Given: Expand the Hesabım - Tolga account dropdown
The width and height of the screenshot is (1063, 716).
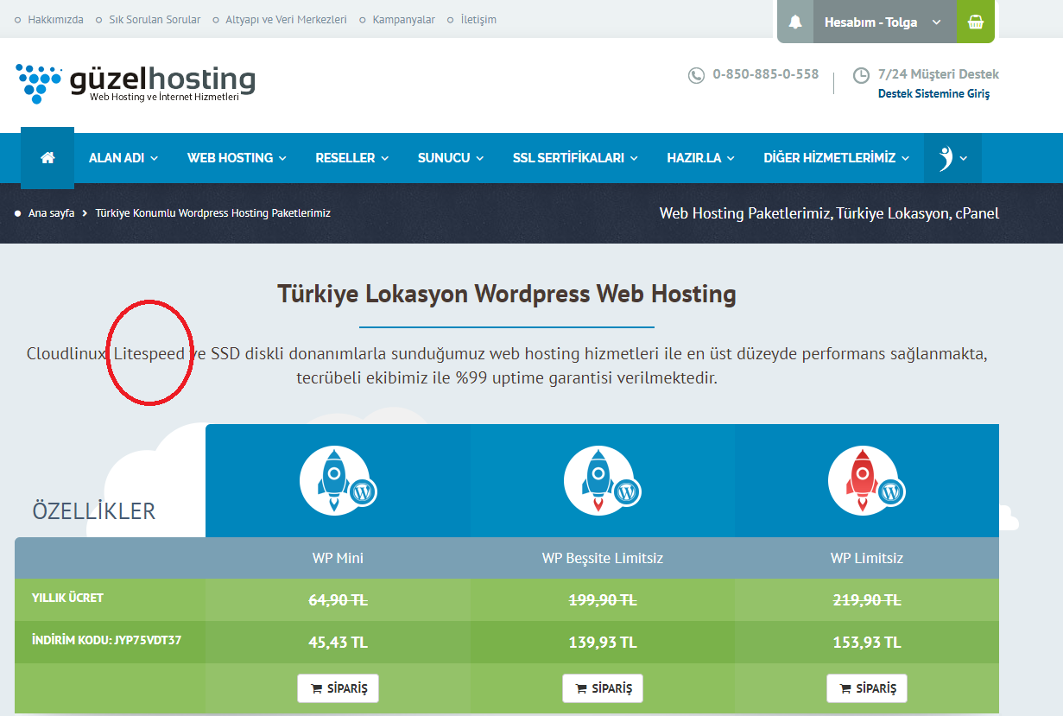Looking at the screenshot, I should (883, 22).
